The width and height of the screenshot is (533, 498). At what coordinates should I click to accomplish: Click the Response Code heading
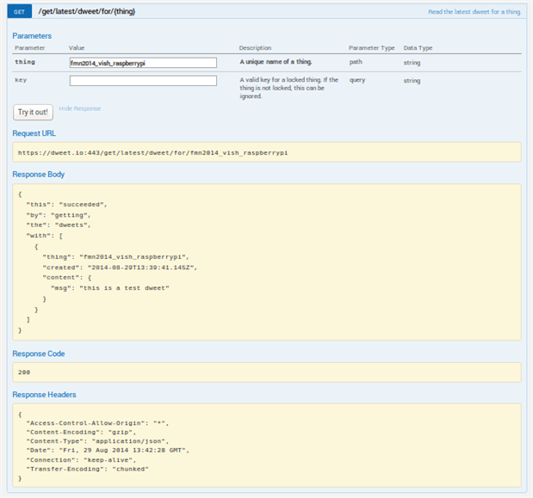coord(39,354)
